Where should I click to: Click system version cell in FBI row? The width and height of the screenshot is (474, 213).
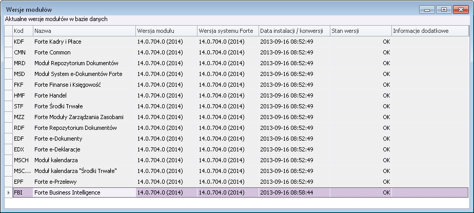228,192
